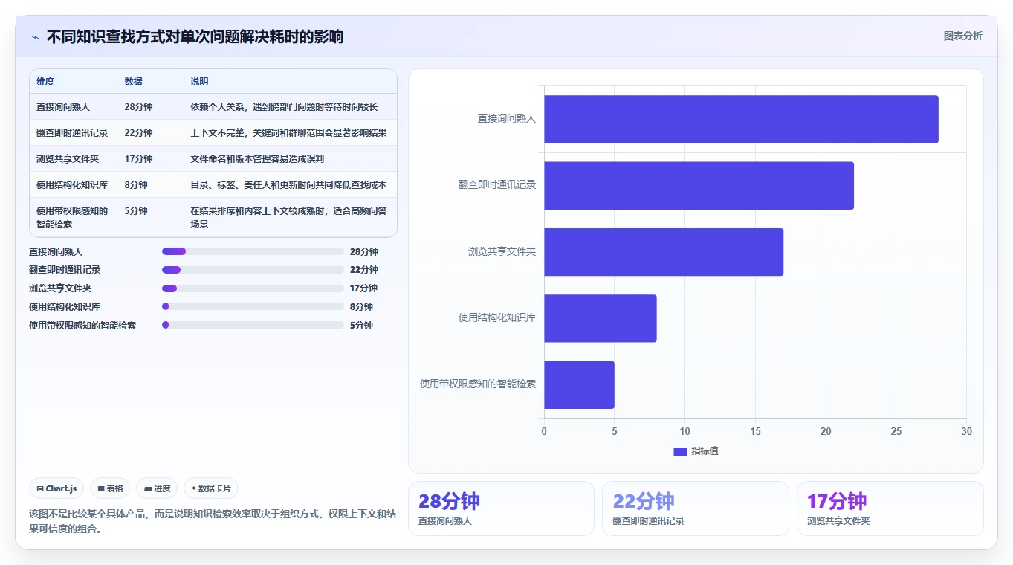
Task: Click the 使用带权限感知的智能检索 chart bar
Action: [579, 384]
